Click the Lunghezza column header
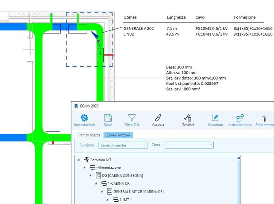Image resolution: width=274 pixels, height=204 pixels. pyautogui.click(x=176, y=17)
